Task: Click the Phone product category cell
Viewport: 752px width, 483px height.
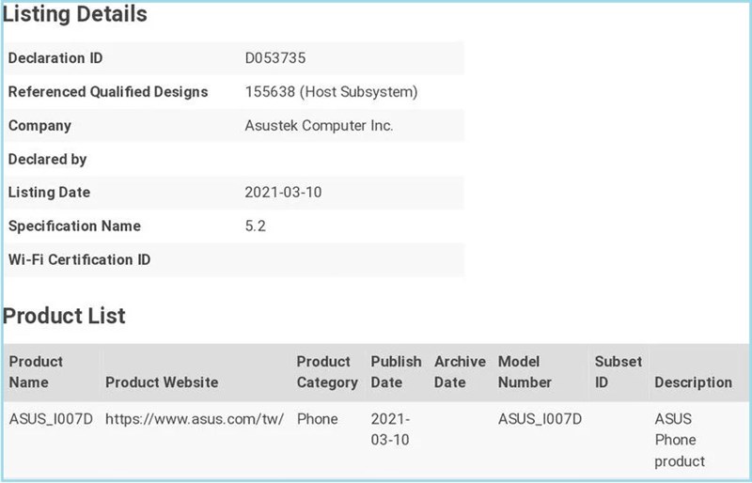Action: pos(317,418)
